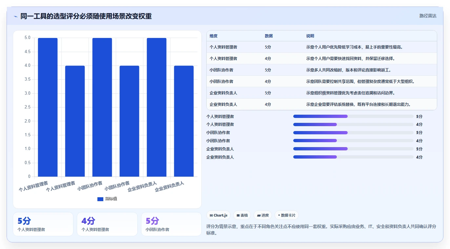Click the 个人资料管理者 progress bar showing 4分
This screenshot has width=450, height=249.
(353, 125)
